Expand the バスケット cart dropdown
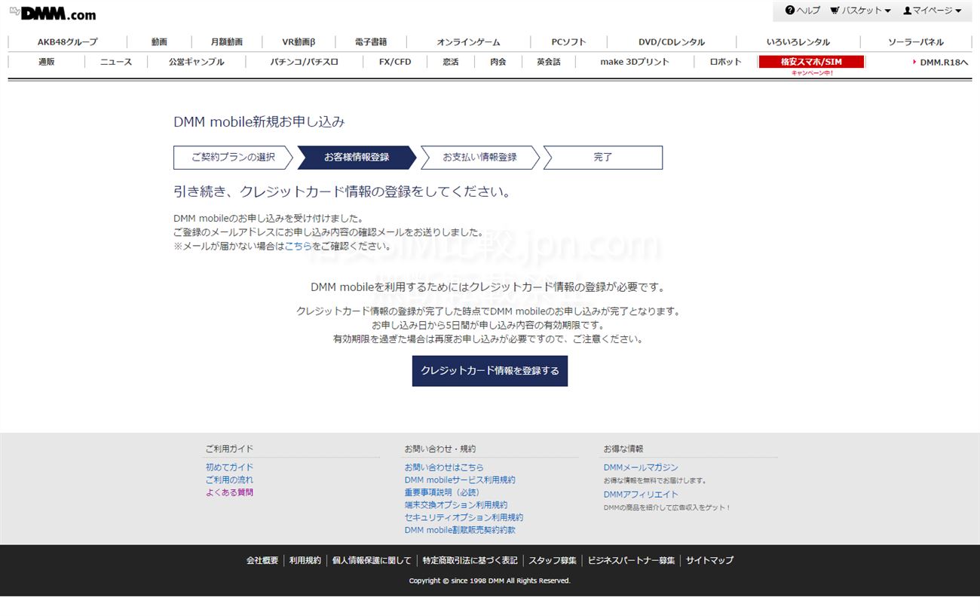The image size is (980, 616). (860, 11)
